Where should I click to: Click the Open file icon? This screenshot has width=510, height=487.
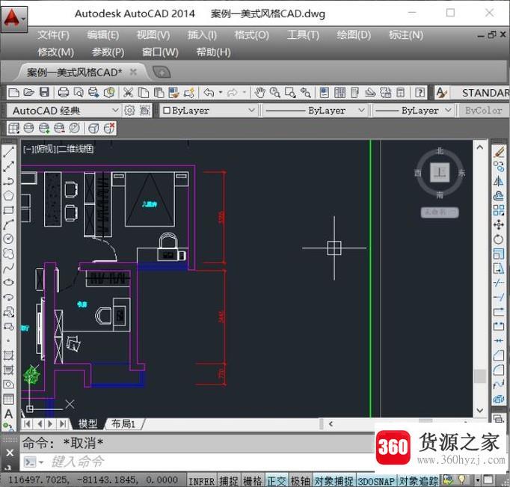28,93
